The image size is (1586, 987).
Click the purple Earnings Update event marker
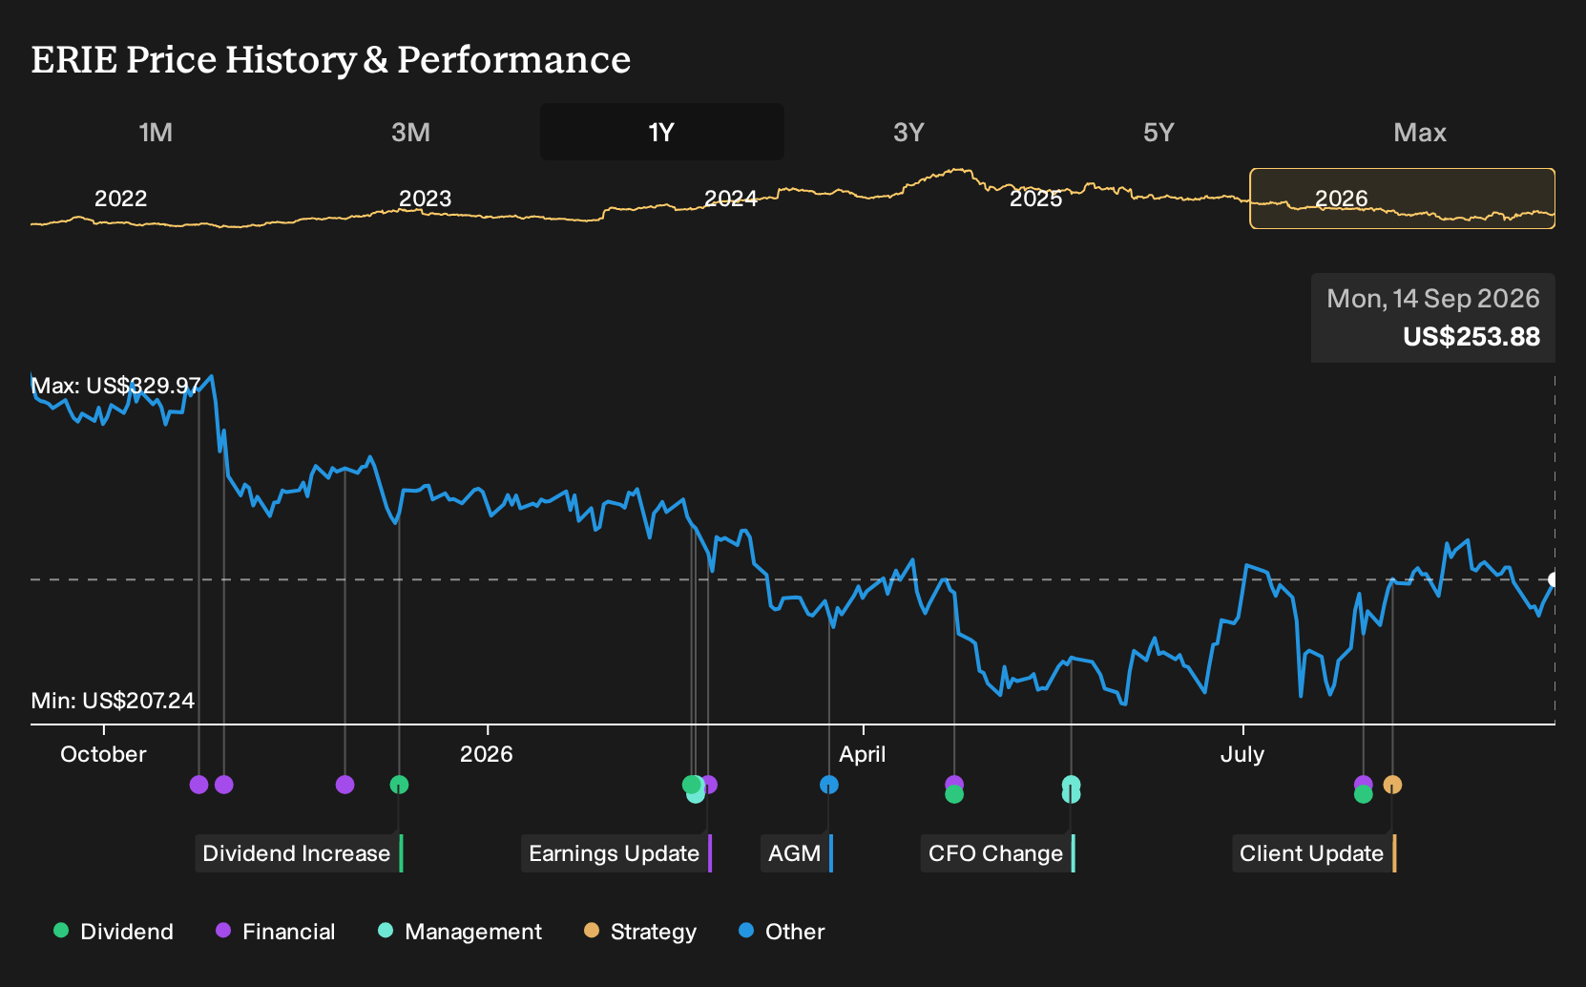pos(710,785)
